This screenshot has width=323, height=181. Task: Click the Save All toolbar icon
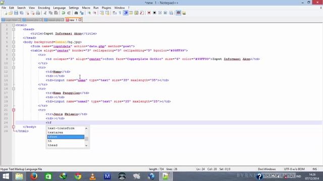[x=21, y=13]
